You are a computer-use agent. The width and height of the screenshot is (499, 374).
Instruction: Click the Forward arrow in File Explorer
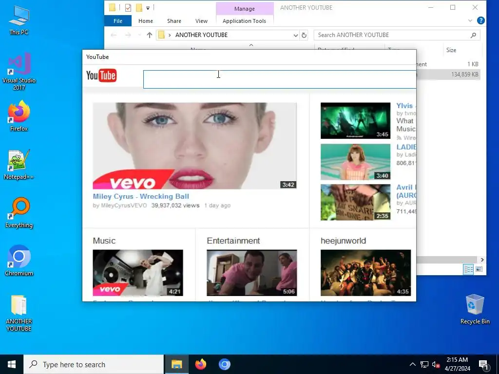click(x=128, y=35)
